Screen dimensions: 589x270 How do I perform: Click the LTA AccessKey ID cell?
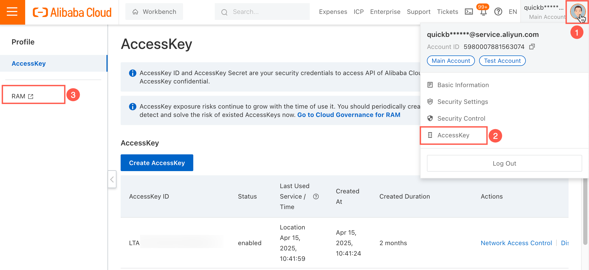pyautogui.click(x=176, y=243)
